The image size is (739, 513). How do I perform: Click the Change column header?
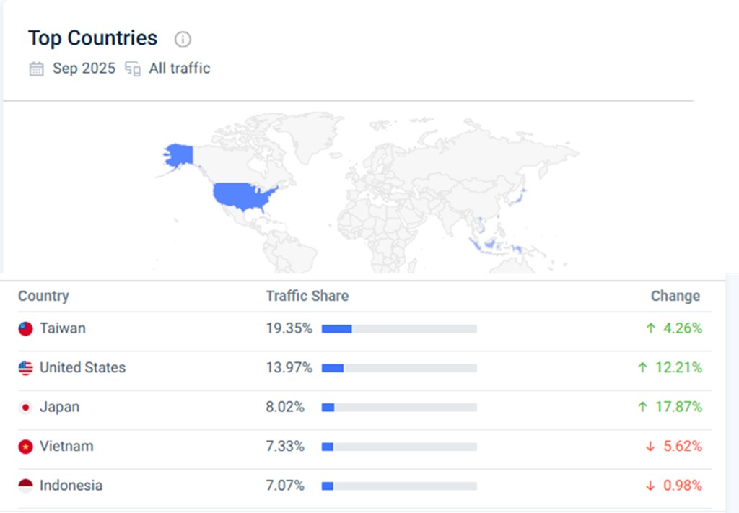(x=675, y=296)
